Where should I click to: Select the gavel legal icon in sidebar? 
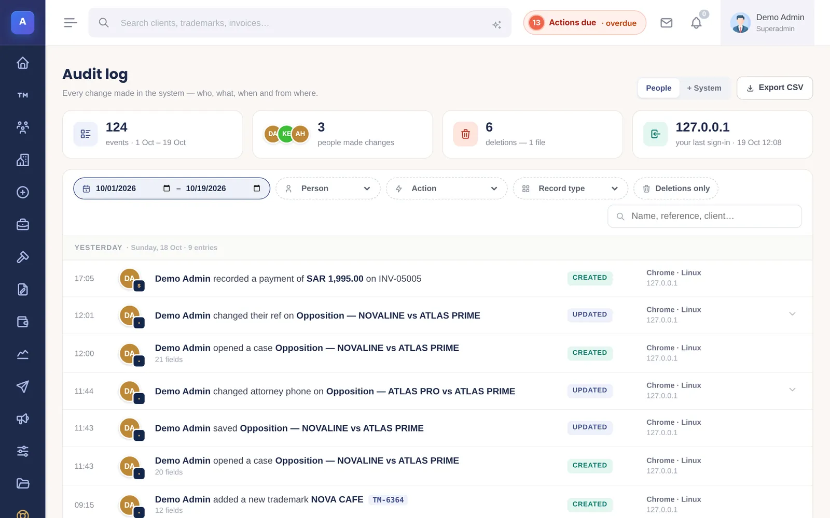tap(22, 257)
